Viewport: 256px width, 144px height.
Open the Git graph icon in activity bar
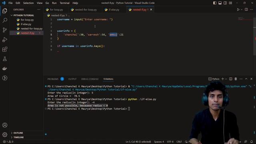5,78
